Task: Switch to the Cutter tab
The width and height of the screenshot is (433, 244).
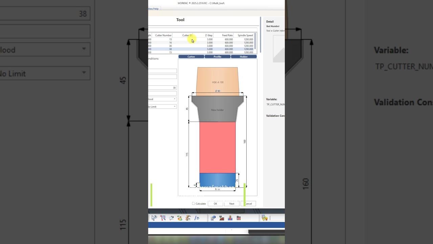Action: click(191, 57)
